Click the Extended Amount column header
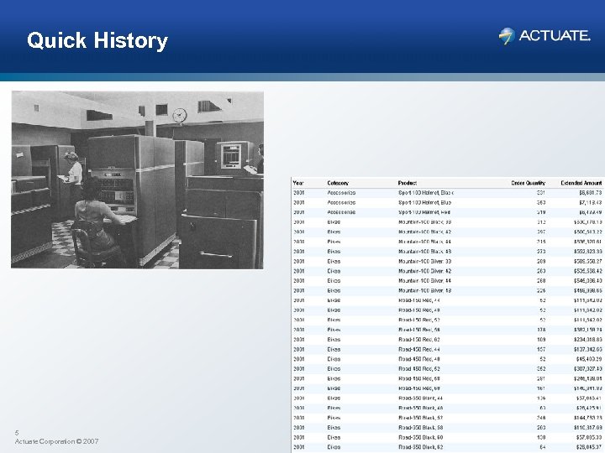Viewport: 605px width, 453px height. pyautogui.click(x=581, y=183)
